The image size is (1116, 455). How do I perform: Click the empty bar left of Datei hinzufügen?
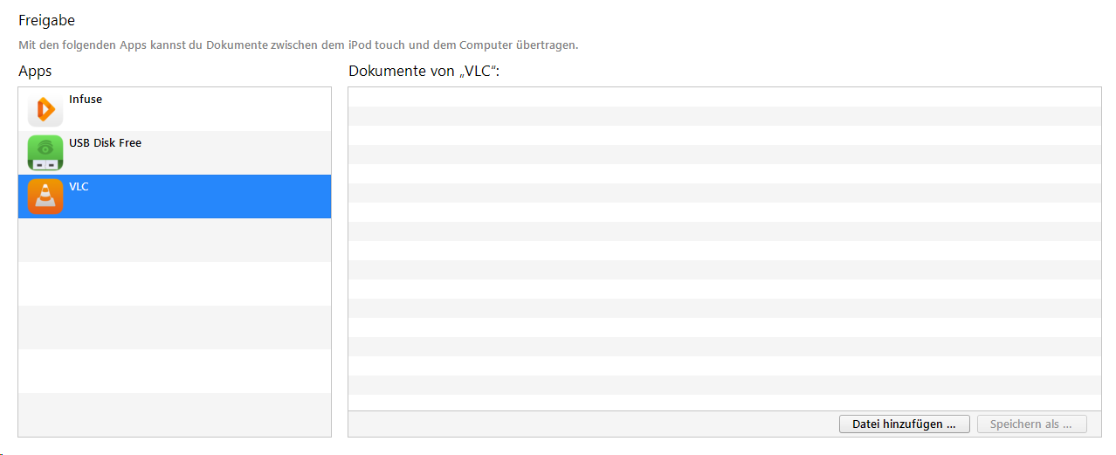(x=594, y=424)
